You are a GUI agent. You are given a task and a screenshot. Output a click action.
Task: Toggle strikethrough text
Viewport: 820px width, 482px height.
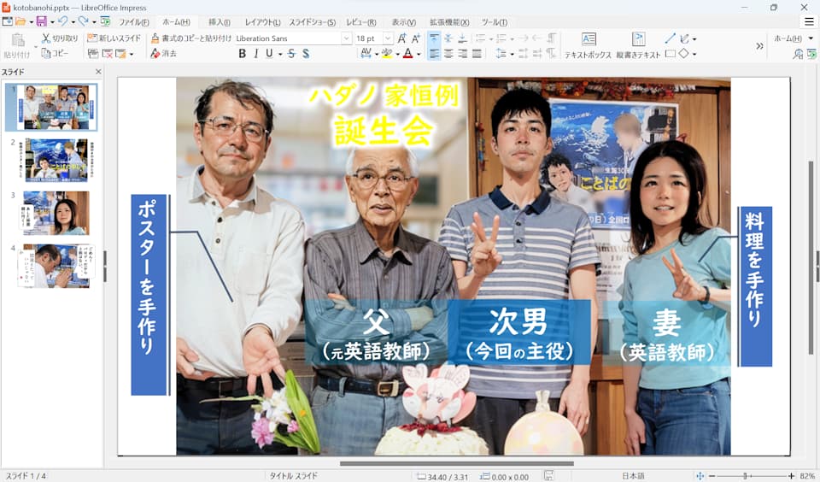click(291, 54)
